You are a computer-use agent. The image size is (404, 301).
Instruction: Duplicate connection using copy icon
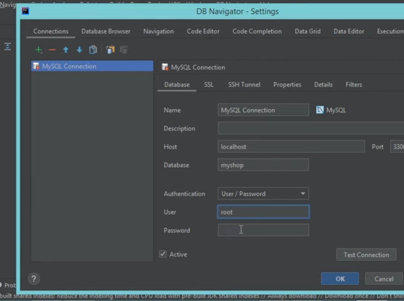[x=93, y=50]
